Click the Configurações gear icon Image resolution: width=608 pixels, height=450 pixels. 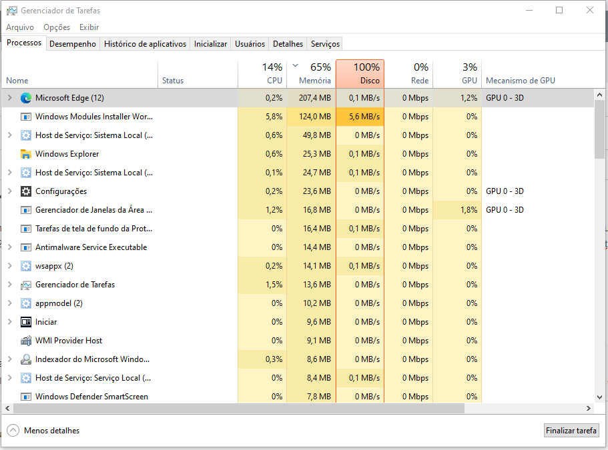[x=26, y=191]
